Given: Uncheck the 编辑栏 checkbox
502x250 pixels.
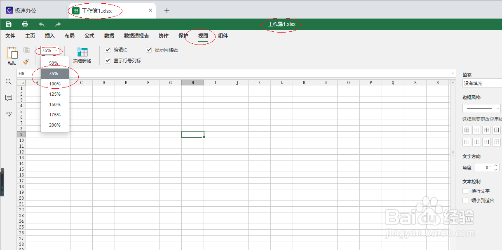Looking at the screenshot, I should [108, 50].
